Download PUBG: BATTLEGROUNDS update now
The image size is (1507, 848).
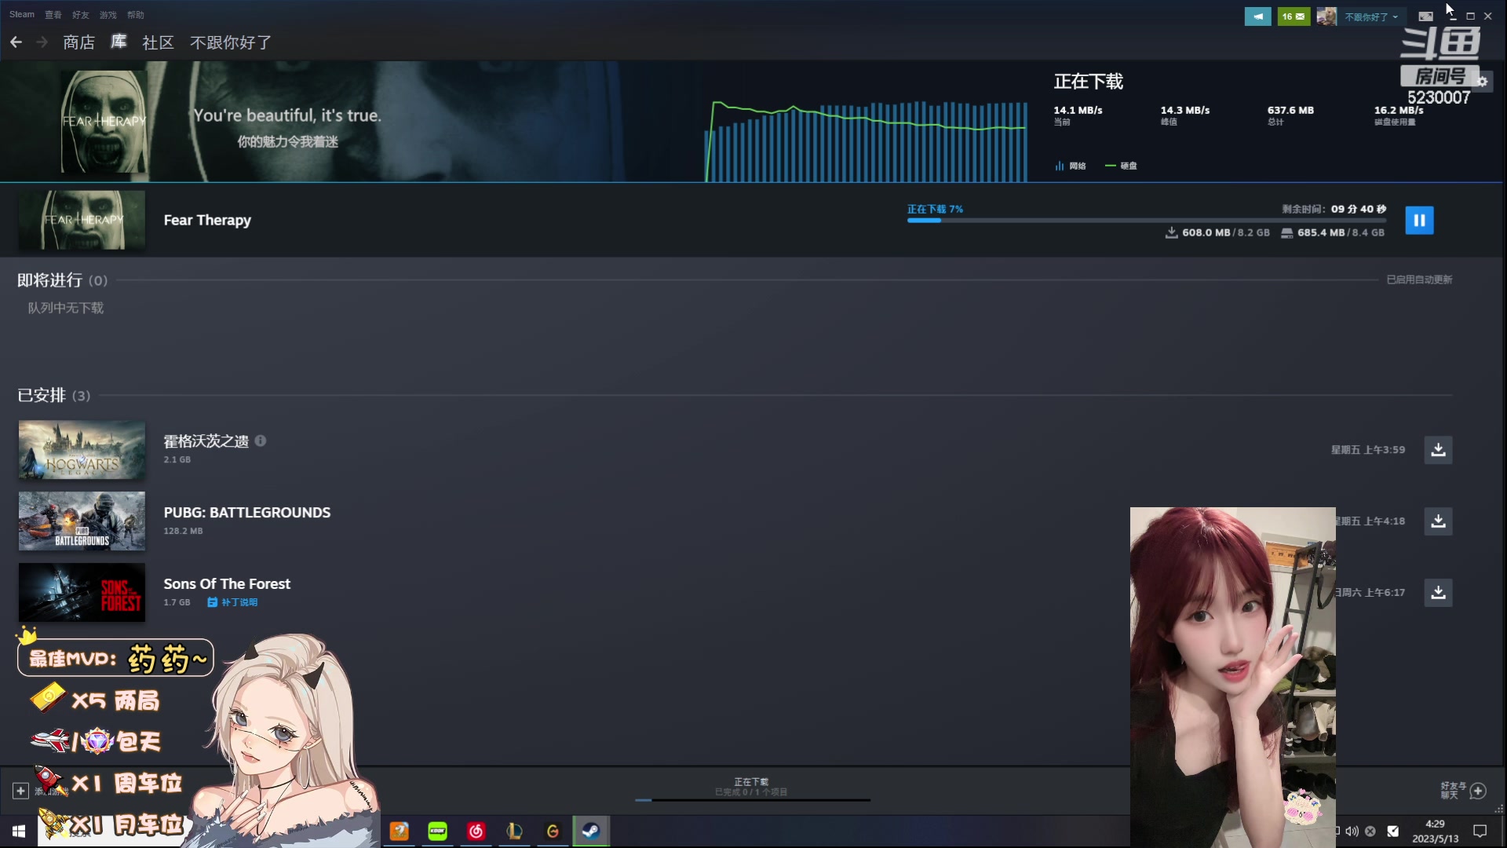1438,521
